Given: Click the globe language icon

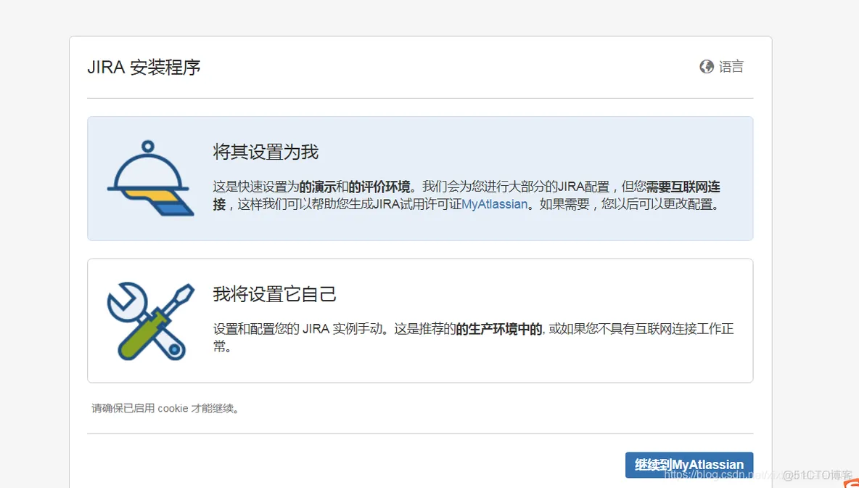Looking at the screenshot, I should [706, 67].
